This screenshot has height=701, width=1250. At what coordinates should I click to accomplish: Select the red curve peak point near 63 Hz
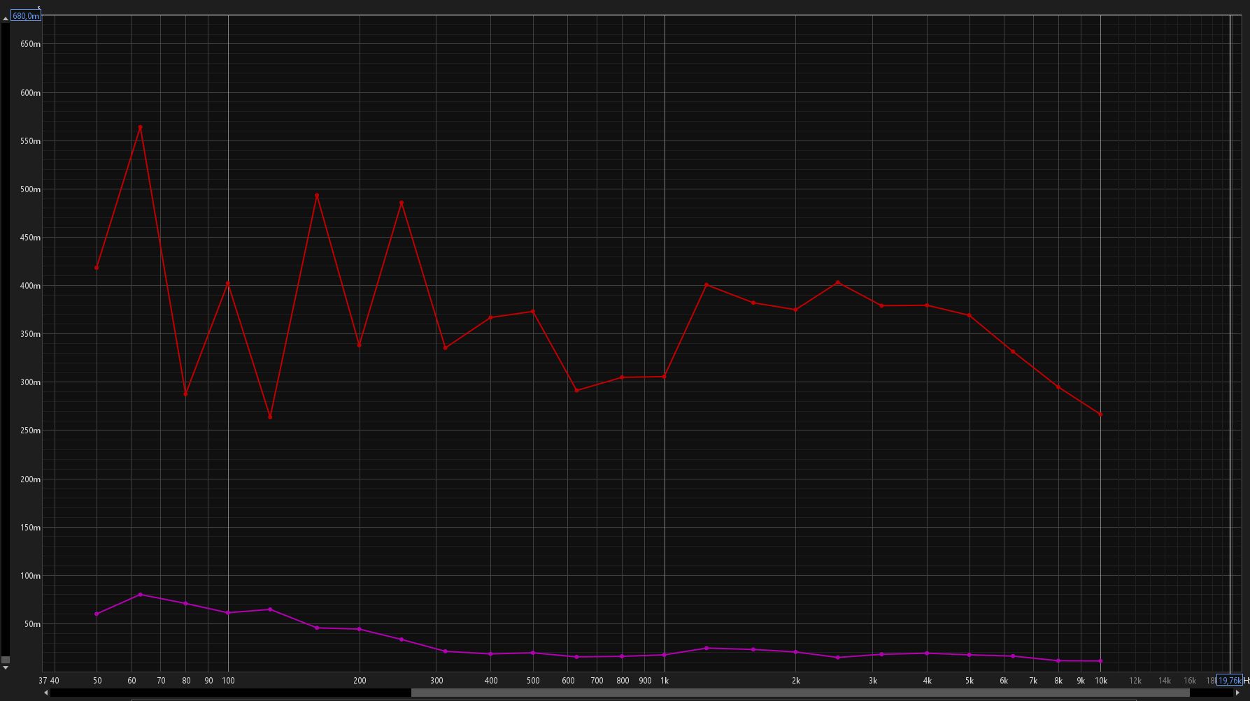(141, 127)
